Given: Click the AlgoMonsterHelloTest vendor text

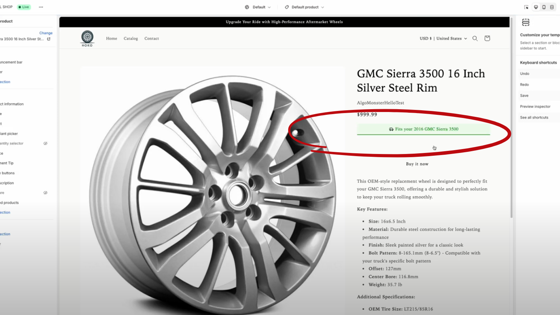Looking at the screenshot, I should 380,103.
